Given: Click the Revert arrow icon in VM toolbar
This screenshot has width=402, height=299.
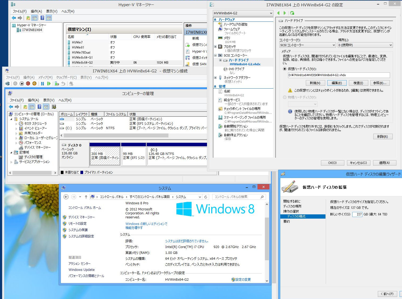Looking at the screenshot, I should pyautogui.click(x=63, y=84).
